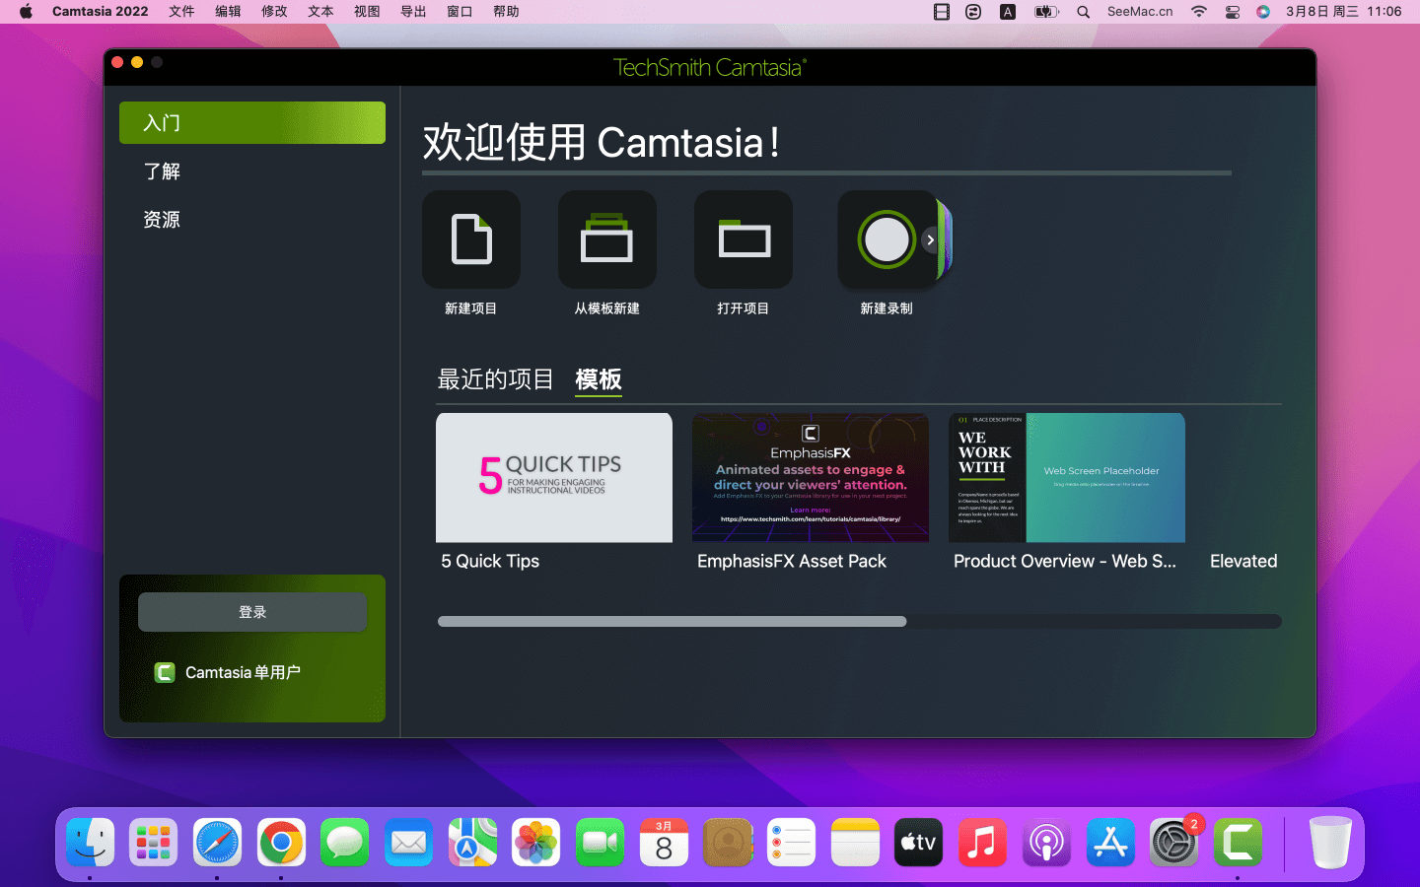Open the New from Template (从模板新建) icon

[x=606, y=239]
